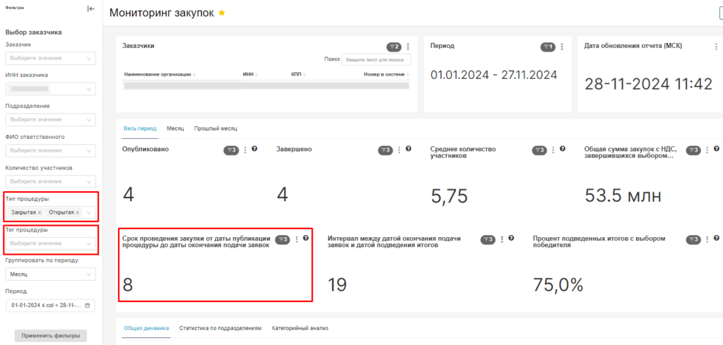Open three-dot menu on Заказчики card

click(x=407, y=47)
